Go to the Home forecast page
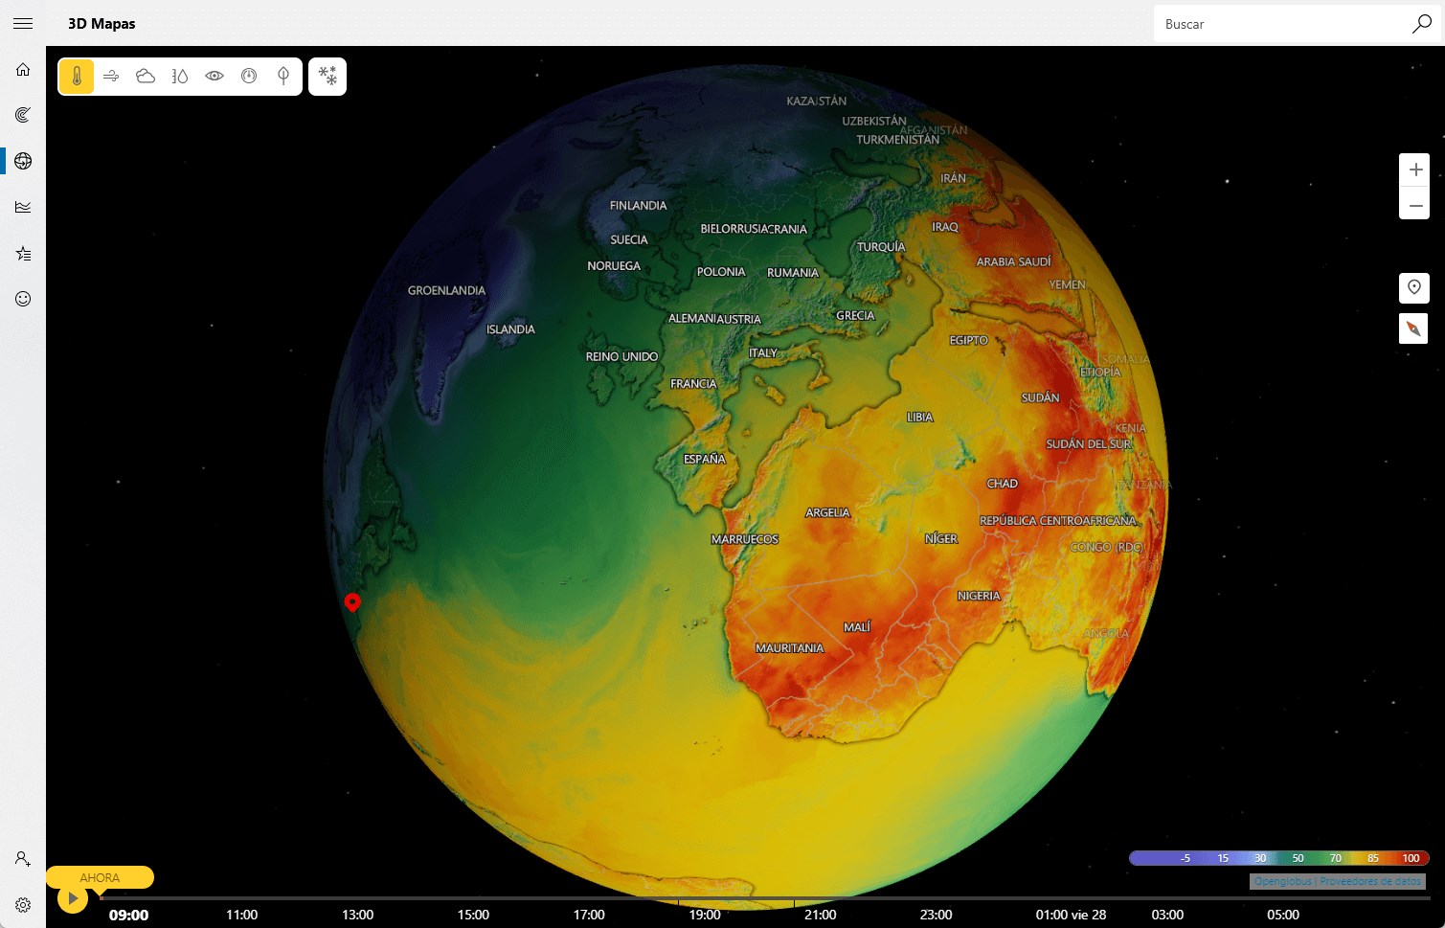The height and width of the screenshot is (928, 1445). coord(23,69)
